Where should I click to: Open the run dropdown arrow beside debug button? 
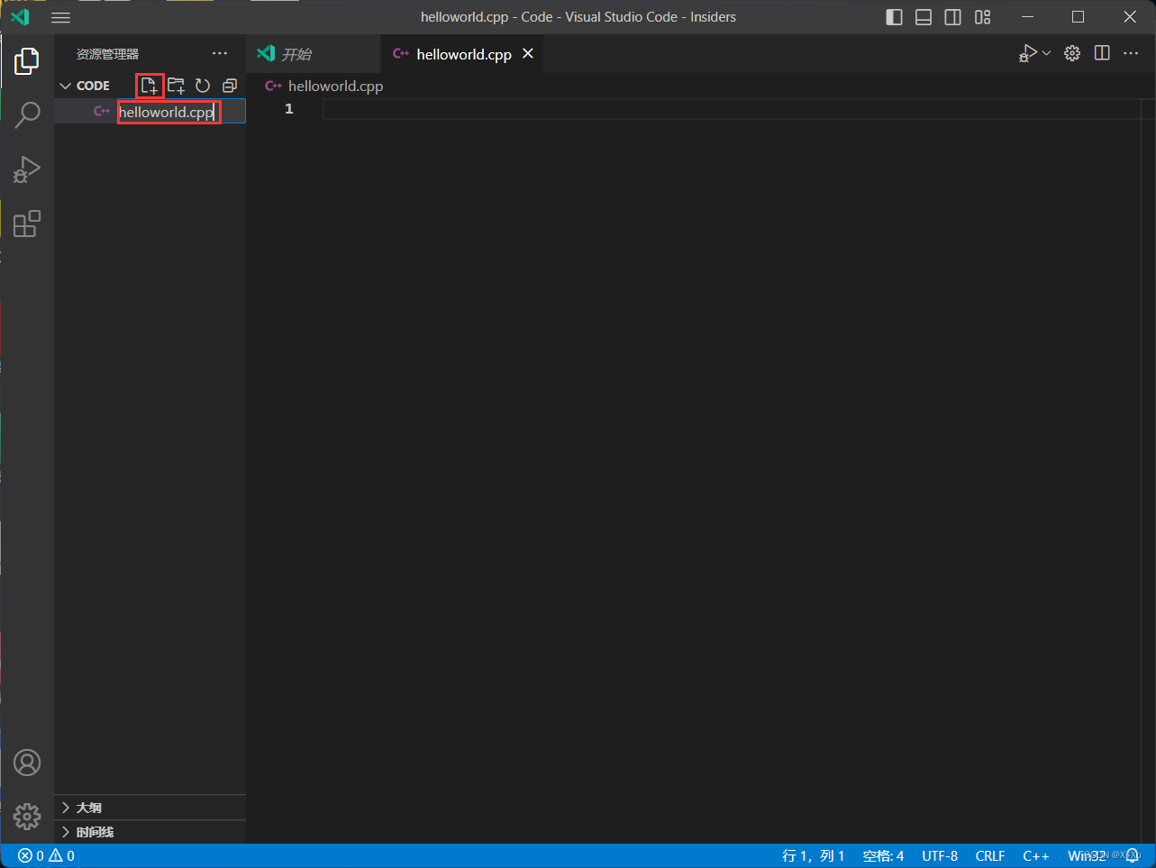(x=1046, y=53)
